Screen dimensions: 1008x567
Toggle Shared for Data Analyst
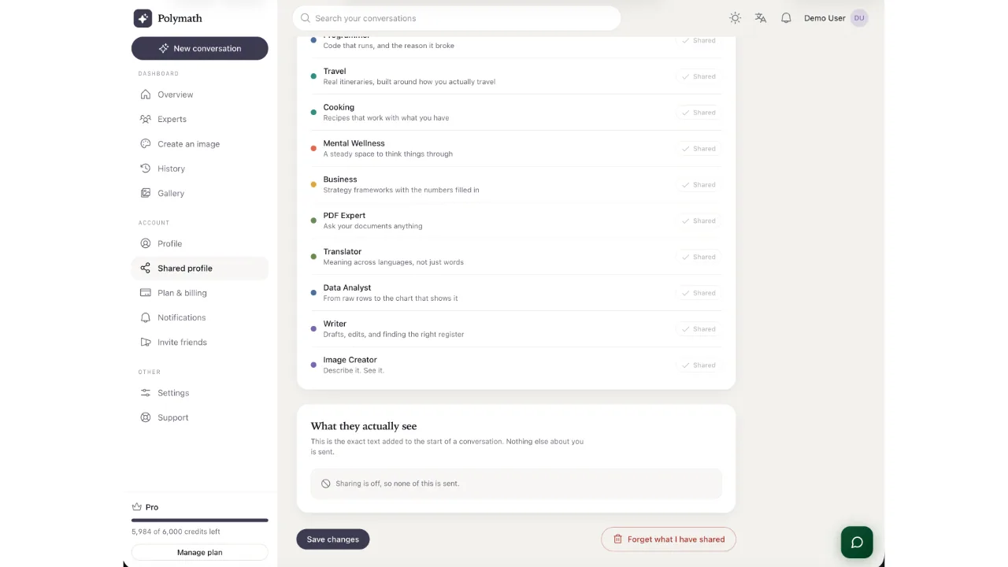pos(699,293)
